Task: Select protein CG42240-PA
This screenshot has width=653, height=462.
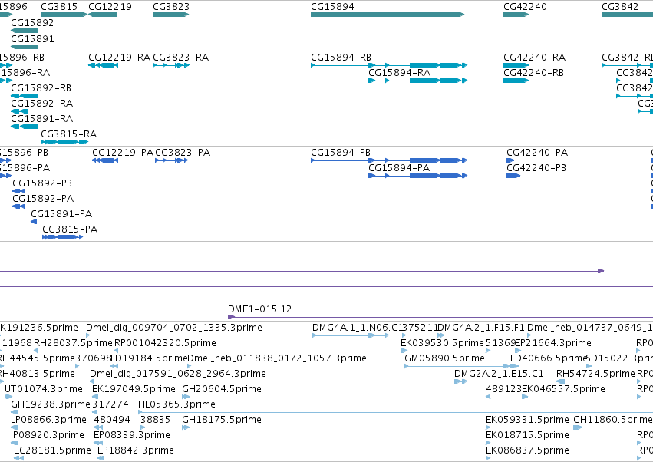Action: coord(510,160)
